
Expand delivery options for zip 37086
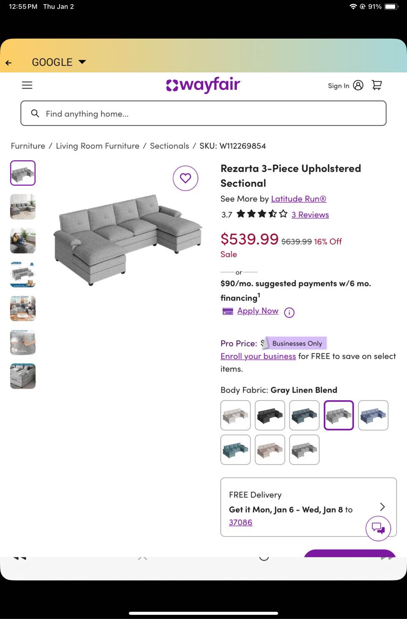click(x=240, y=522)
